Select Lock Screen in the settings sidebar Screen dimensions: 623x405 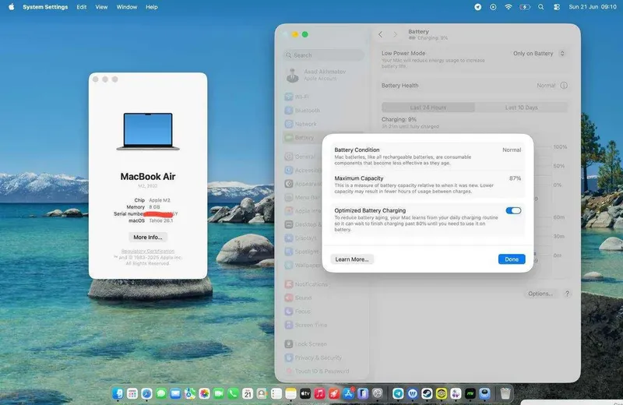[323, 343]
